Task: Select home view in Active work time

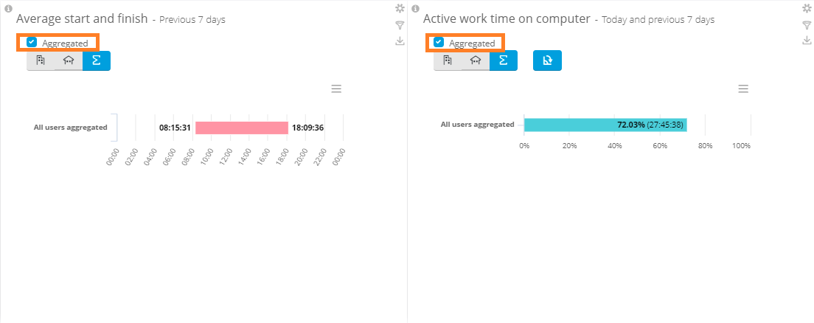Action: 476,60
